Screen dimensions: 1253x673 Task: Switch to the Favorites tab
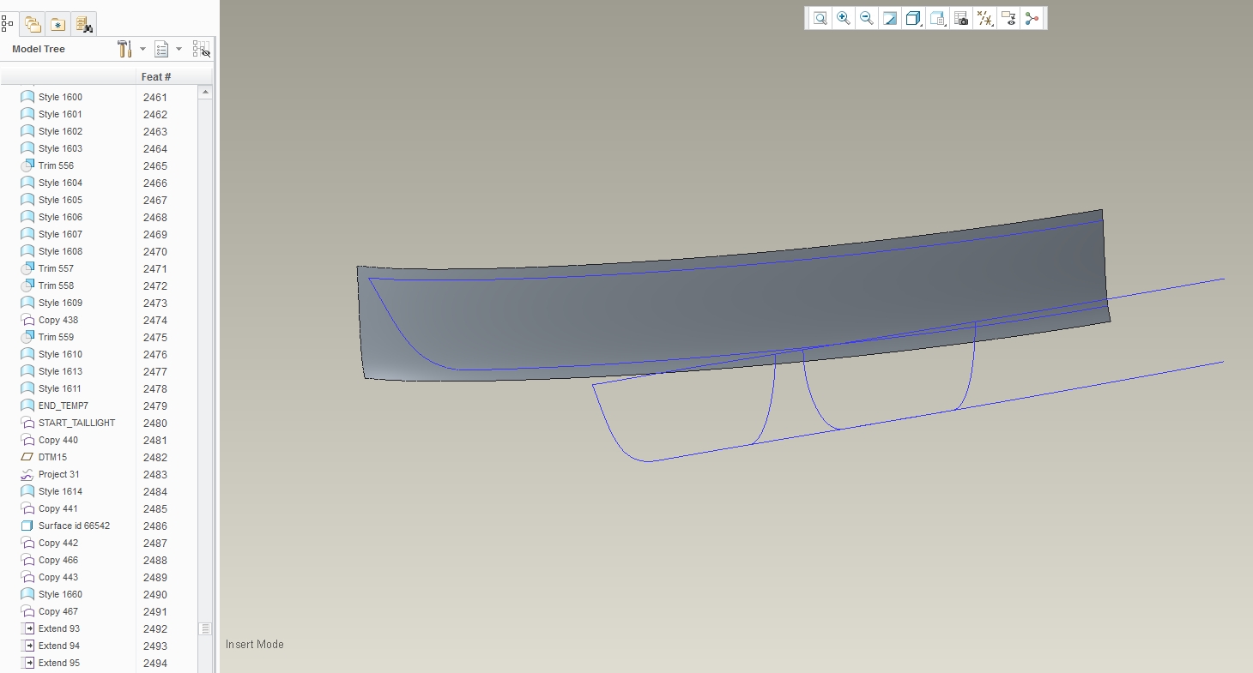coord(58,24)
